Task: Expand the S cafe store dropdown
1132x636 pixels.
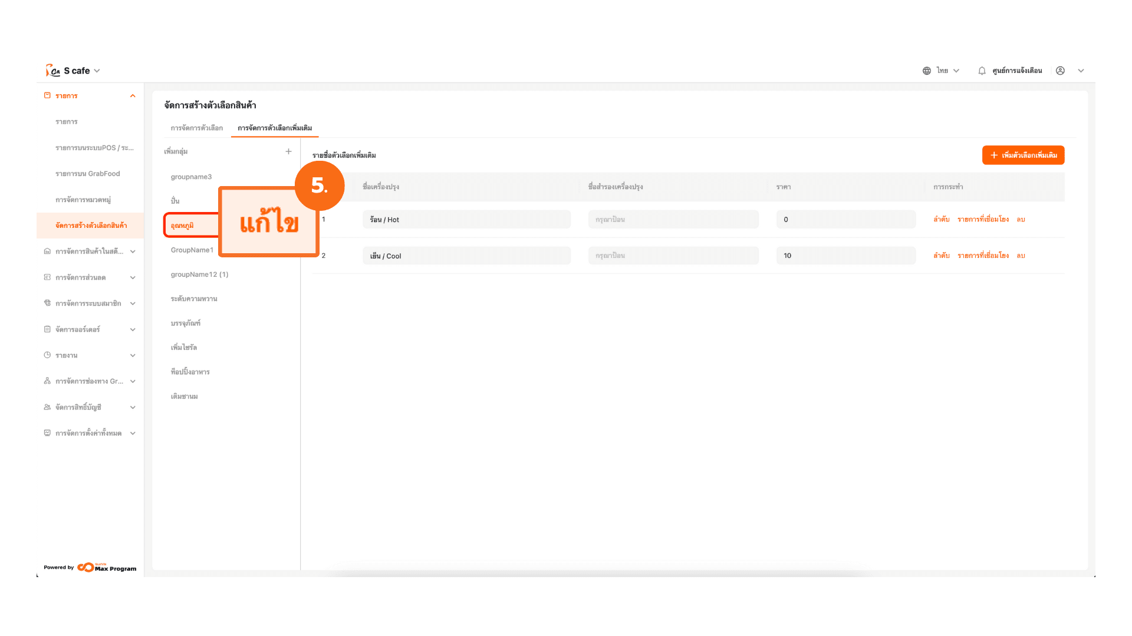Action: click(97, 71)
